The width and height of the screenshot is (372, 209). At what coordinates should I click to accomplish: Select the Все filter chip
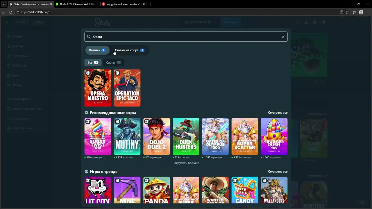tap(93, 62)
